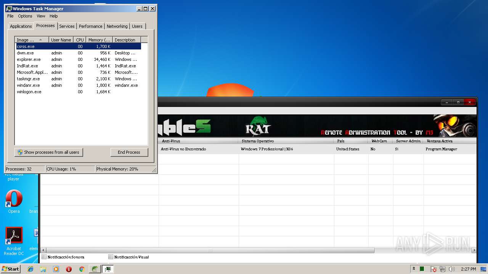Click the taskbar clock showing 2:27 PM
The image size is (488, 274).
click(x=468, y=269)
